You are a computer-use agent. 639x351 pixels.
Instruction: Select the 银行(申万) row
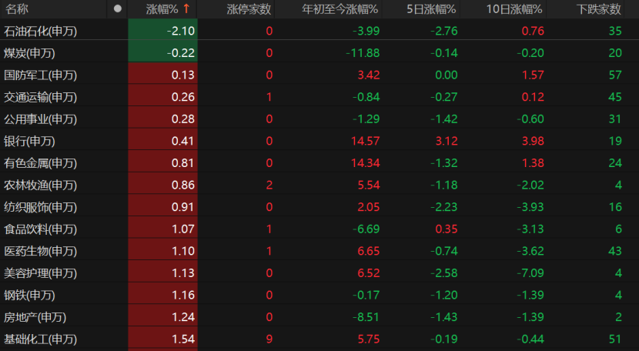coord(319,141)
